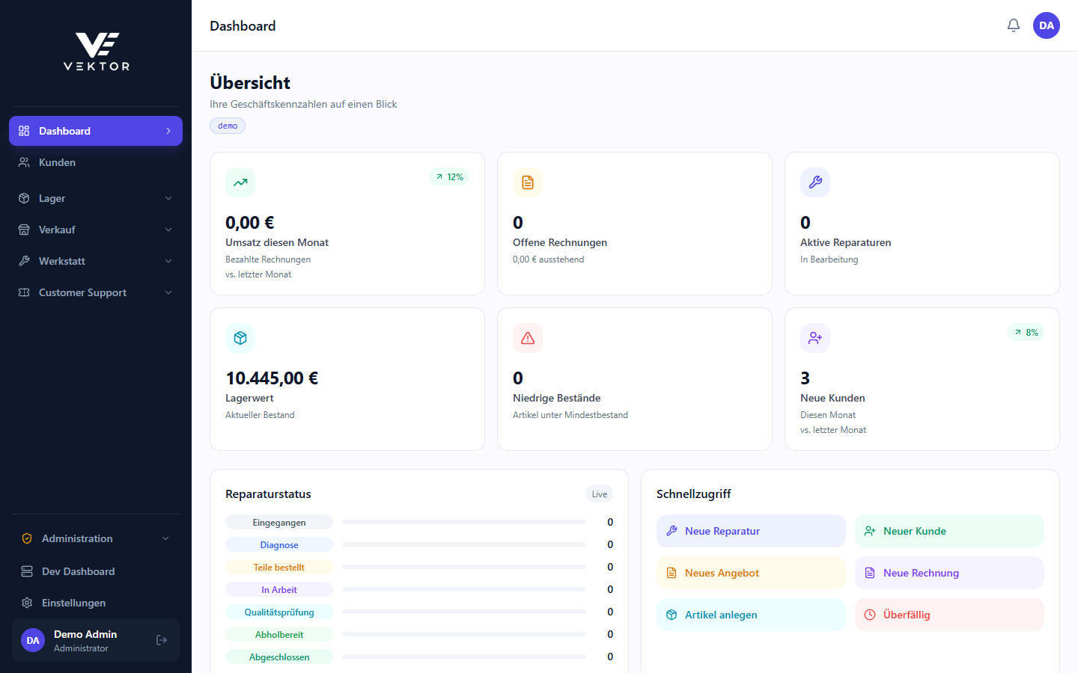Click the Vektor logo in sidebar
This screenshot has height=673, width=1078.
point(97,52)
